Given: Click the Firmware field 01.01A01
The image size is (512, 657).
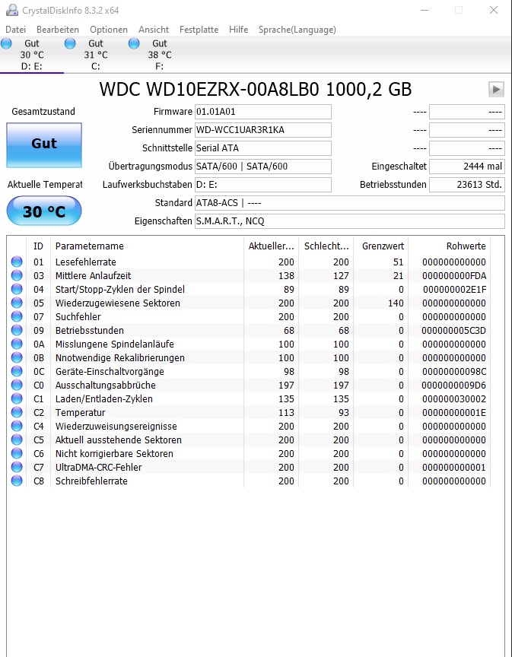Looking at the screenshot, I should tap(263, 112).
